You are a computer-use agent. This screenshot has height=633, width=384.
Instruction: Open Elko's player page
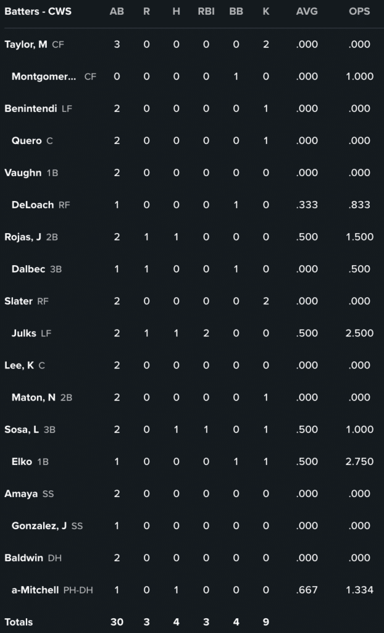[x=22, y=462]
